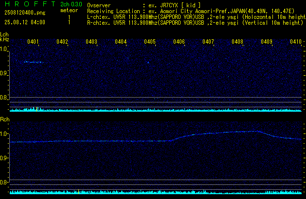The width and height of the screenshot is (306, 199).
Task: Click the 1.0 kHz label on Rch axis
Action: [3, 134]
